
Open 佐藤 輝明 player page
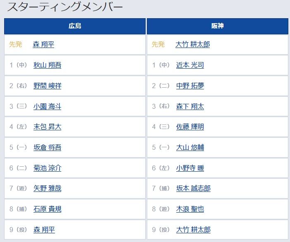pyautogui.click(x=190, y=127)
